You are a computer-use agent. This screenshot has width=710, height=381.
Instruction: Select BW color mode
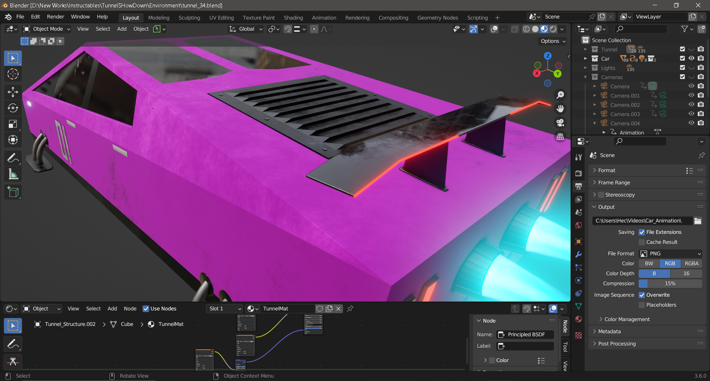point(649,263)
